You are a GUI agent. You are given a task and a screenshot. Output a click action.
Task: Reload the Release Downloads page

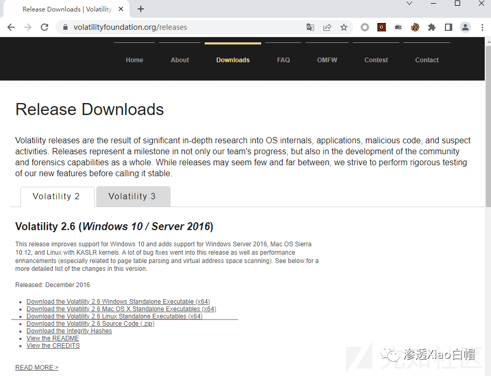pos(44,27)
